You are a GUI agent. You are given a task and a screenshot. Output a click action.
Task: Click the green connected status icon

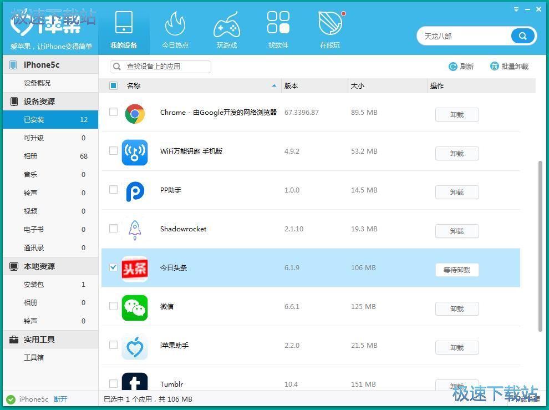[x=11, y=399]
